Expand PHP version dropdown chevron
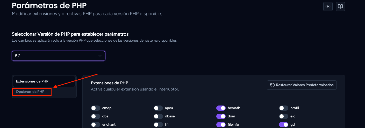This screenshot has width=365, height=128. click(100, 56)
